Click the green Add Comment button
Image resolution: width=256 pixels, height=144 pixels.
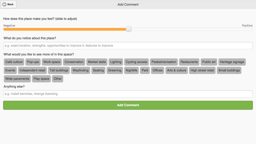point(128,105)
